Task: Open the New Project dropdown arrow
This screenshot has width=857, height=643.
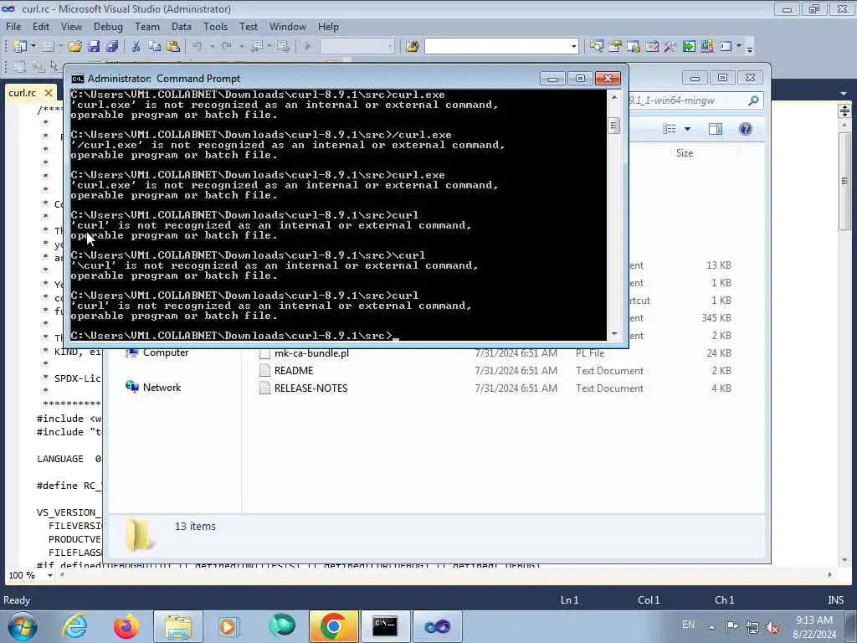Action: tap(33, 47)
